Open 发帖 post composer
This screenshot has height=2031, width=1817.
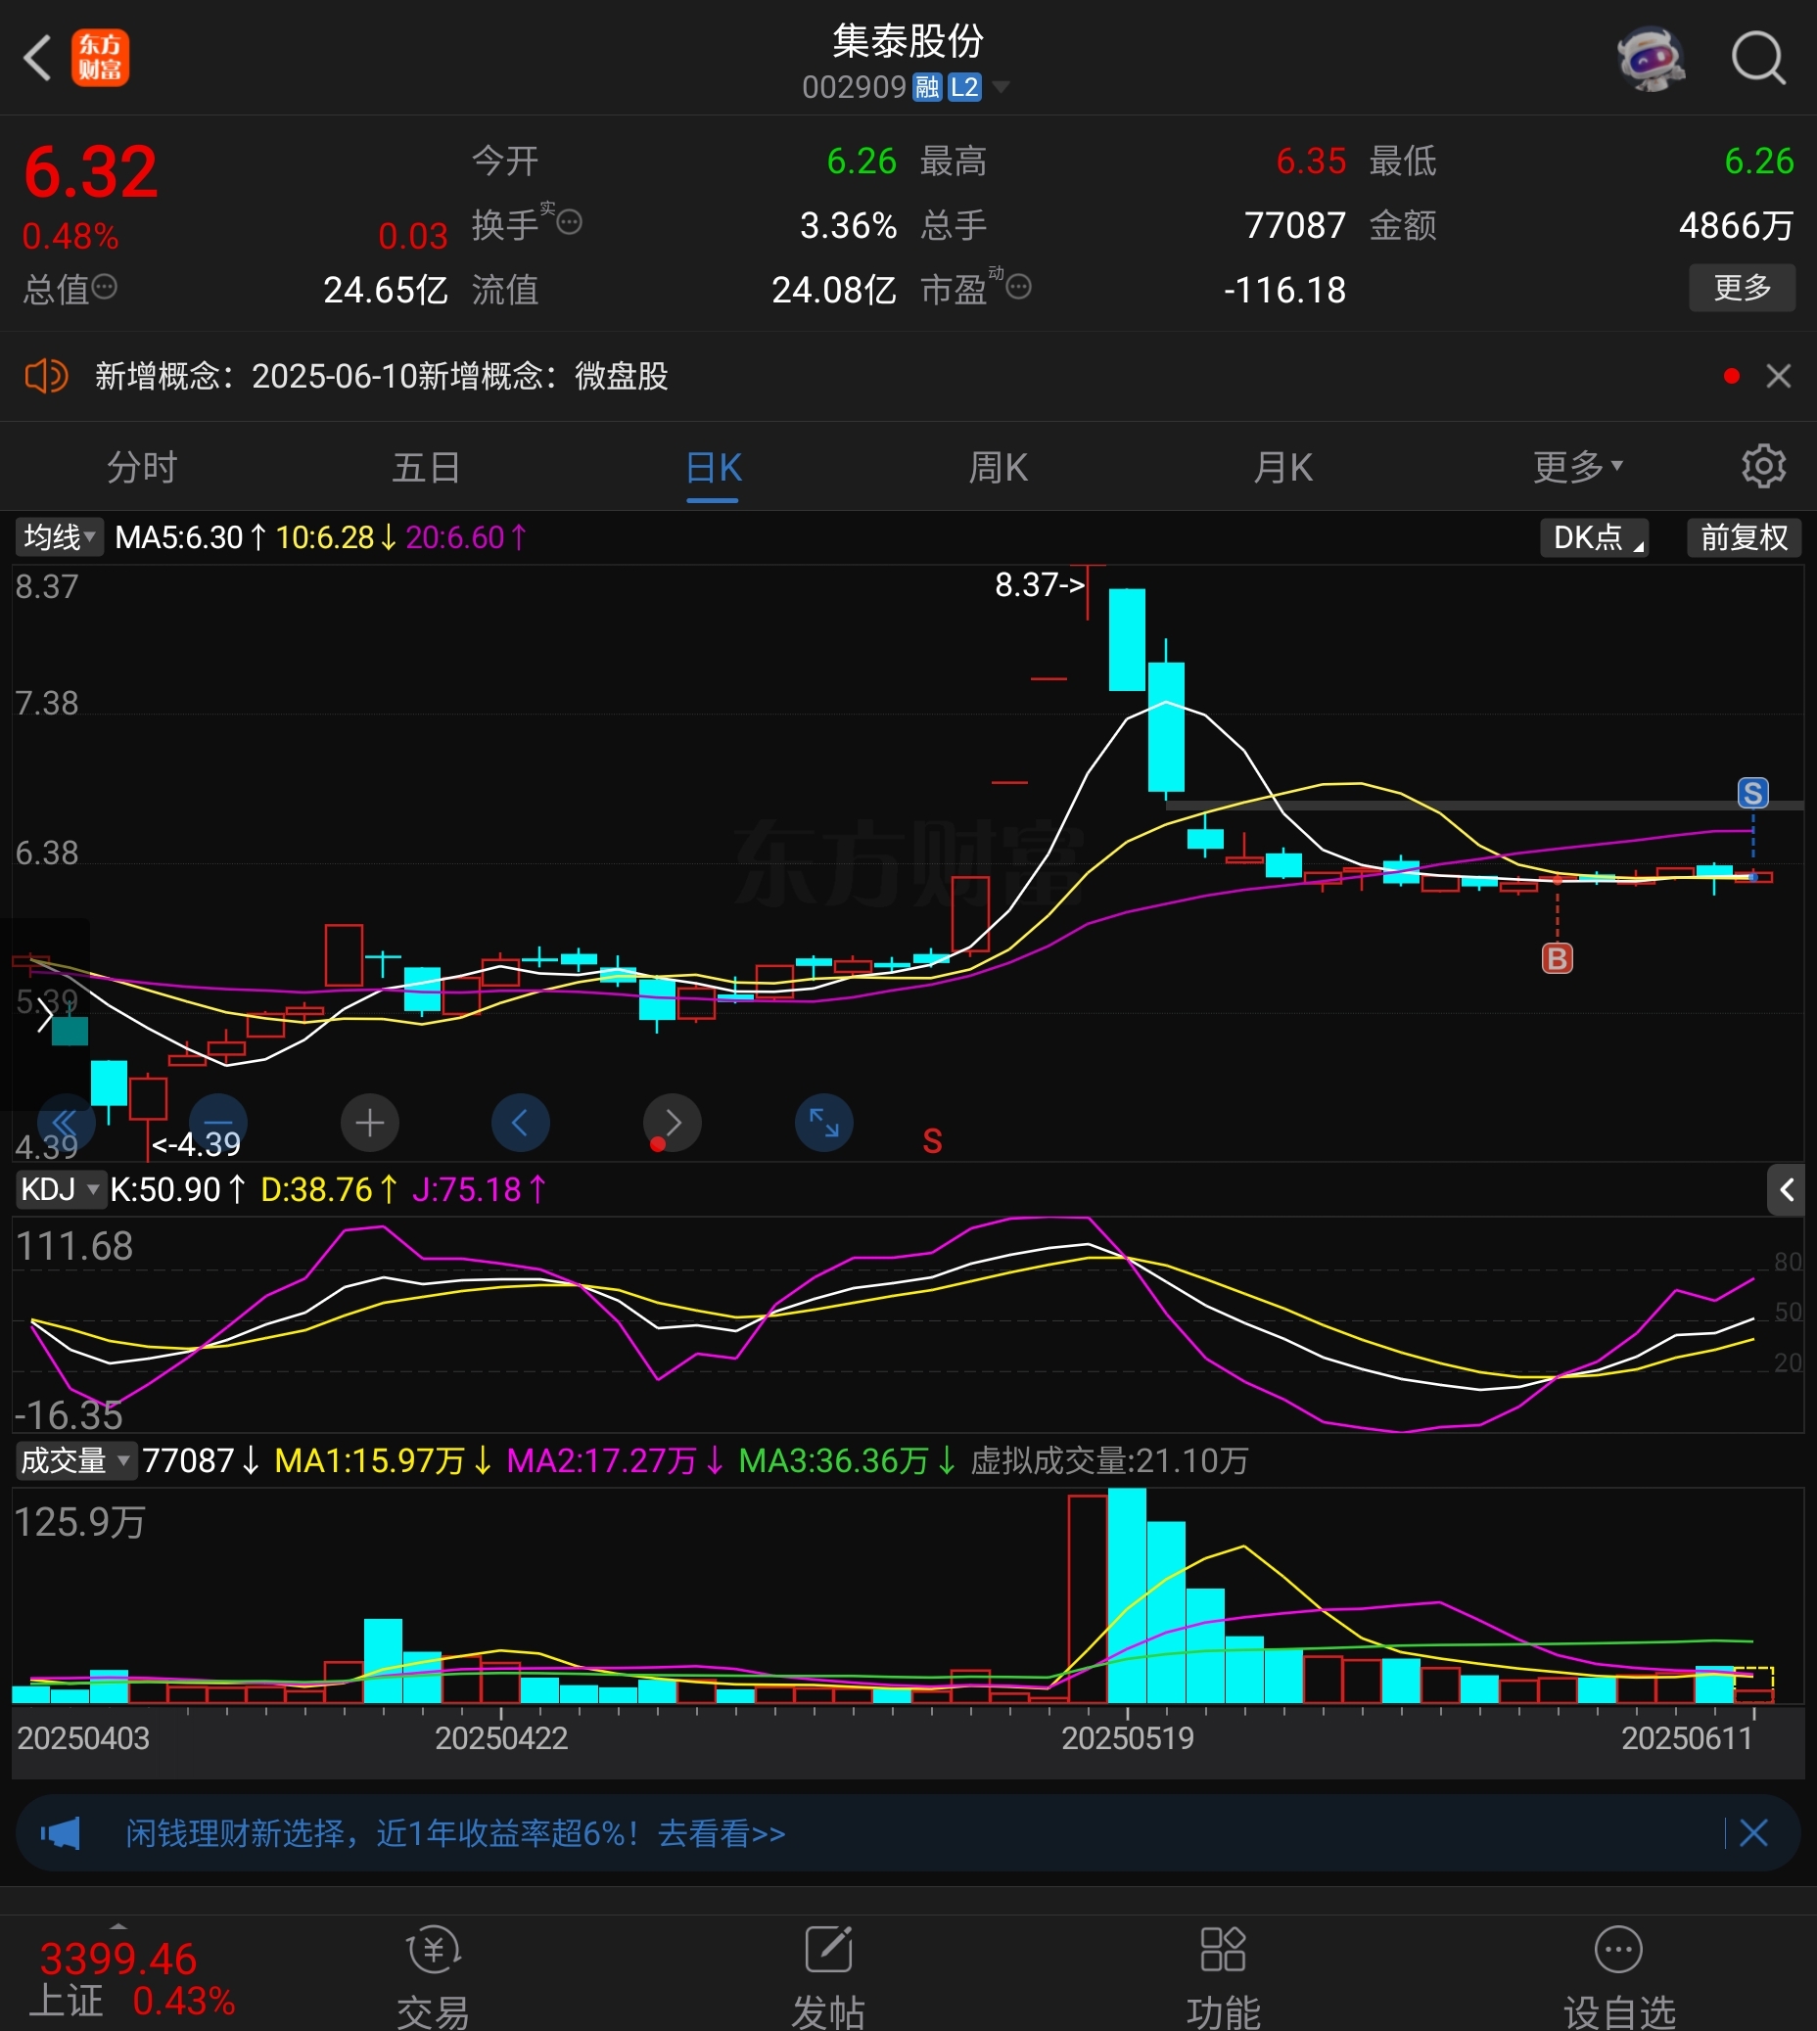coord(827,1979)
